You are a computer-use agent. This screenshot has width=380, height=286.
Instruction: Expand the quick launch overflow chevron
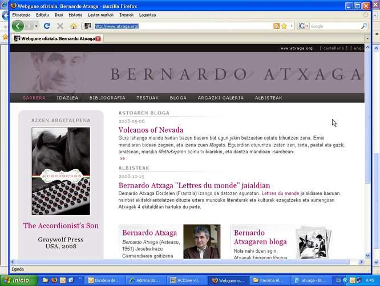(80, 279)
